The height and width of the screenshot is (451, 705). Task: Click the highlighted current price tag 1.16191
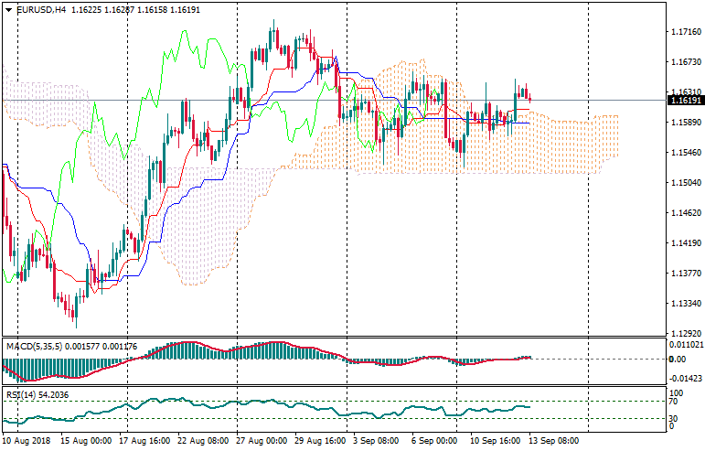pyautogui.click(x=685, y=100)
